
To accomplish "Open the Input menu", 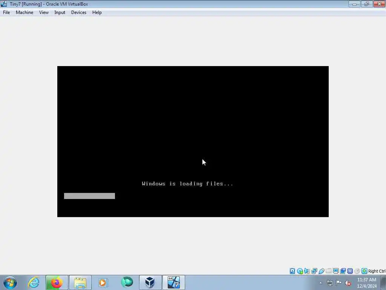I will (x=60, y=12).
